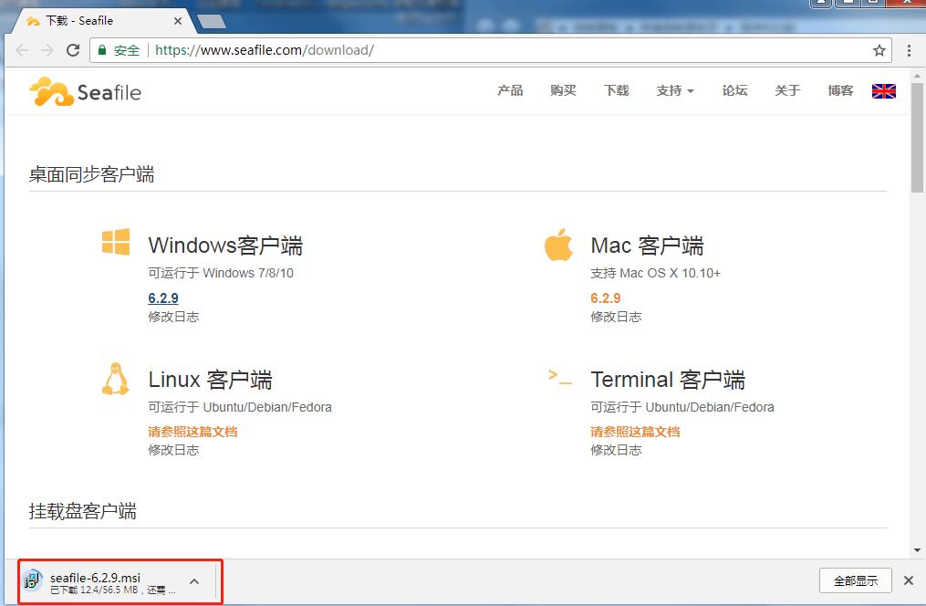Viewport: 926px width, 606px height.
Task: Open the 论坛 navigation item
Action: pos(734,90)
